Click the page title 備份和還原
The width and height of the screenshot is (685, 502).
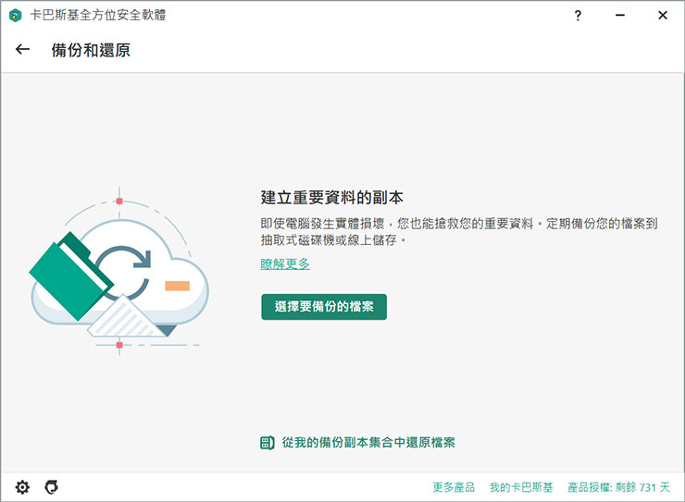point(91,50)
